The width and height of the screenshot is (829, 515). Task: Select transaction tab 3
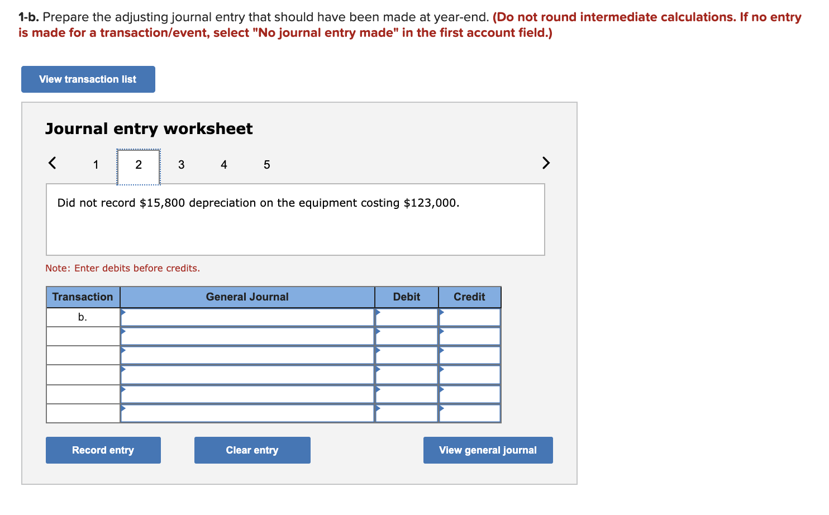coord(181,164)
